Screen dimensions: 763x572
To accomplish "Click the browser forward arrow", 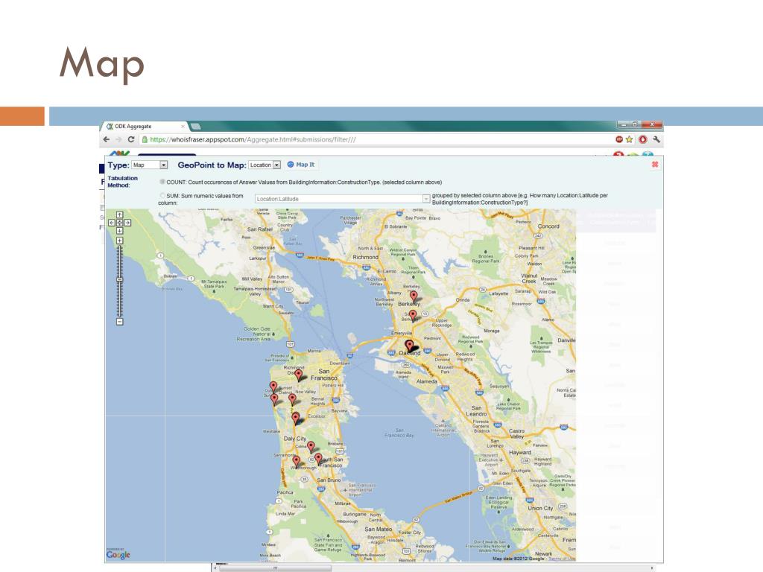I will (x=118, y=139).
